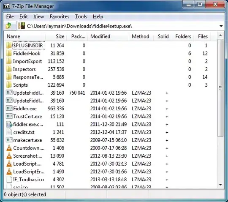The image size is (228, 202).
Task: Click the vertical scrollbar thumb
Action: point(220,88)
